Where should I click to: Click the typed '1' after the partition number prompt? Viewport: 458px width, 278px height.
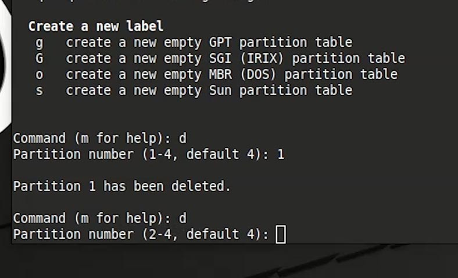(x=281, y=154)
